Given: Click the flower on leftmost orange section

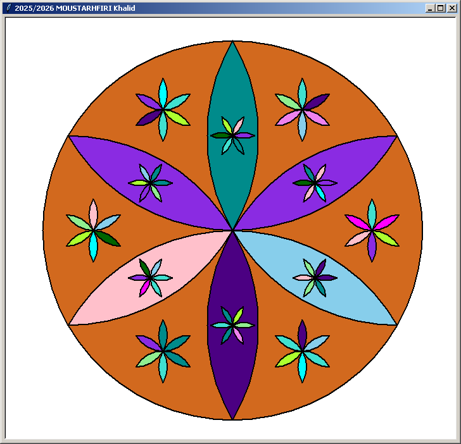Looking at the screenshot, I should tap(93, 230).
